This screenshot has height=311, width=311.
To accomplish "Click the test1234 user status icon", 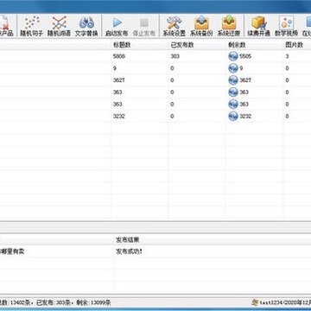I will click(255, 302).
